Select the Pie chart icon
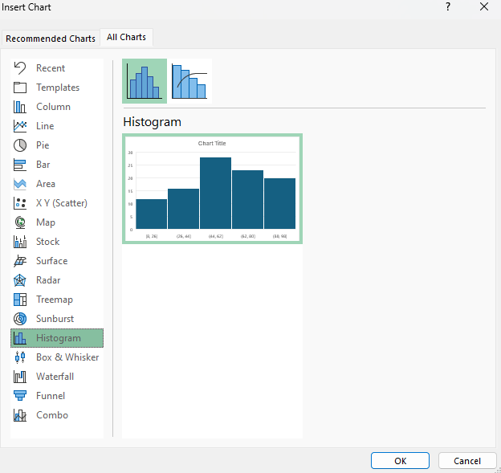Viewport: 501px width, 473px height. pos(20,145)
